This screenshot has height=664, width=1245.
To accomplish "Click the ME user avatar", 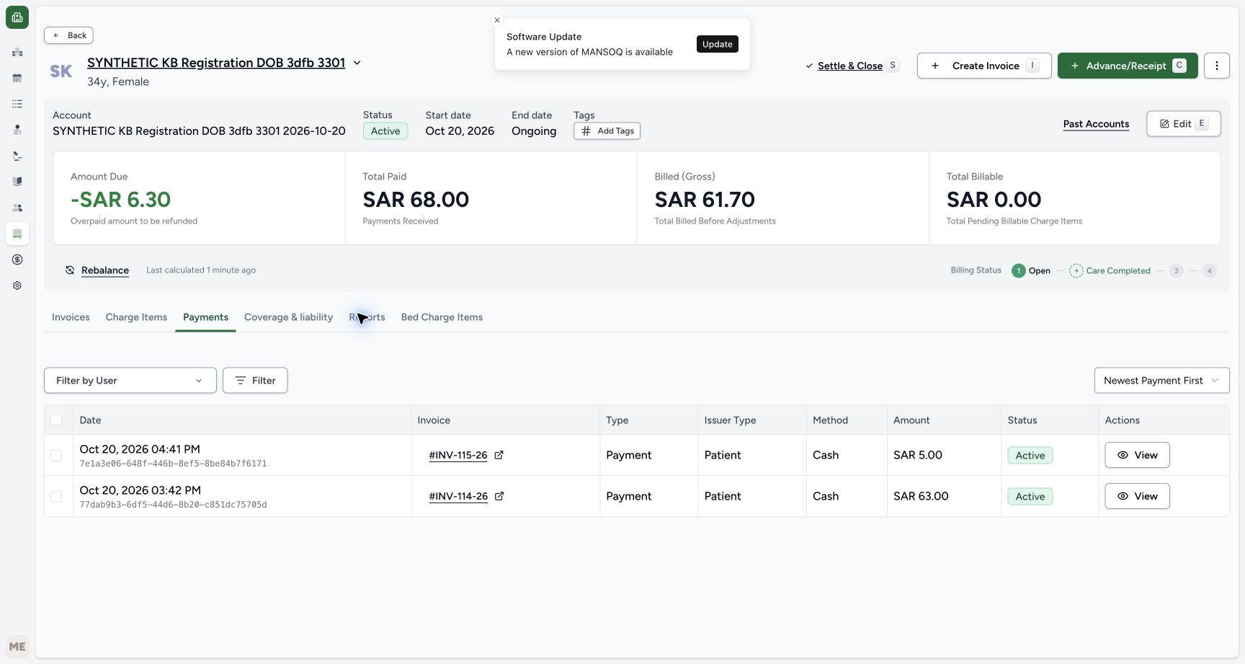I will [x=17, y=647].
